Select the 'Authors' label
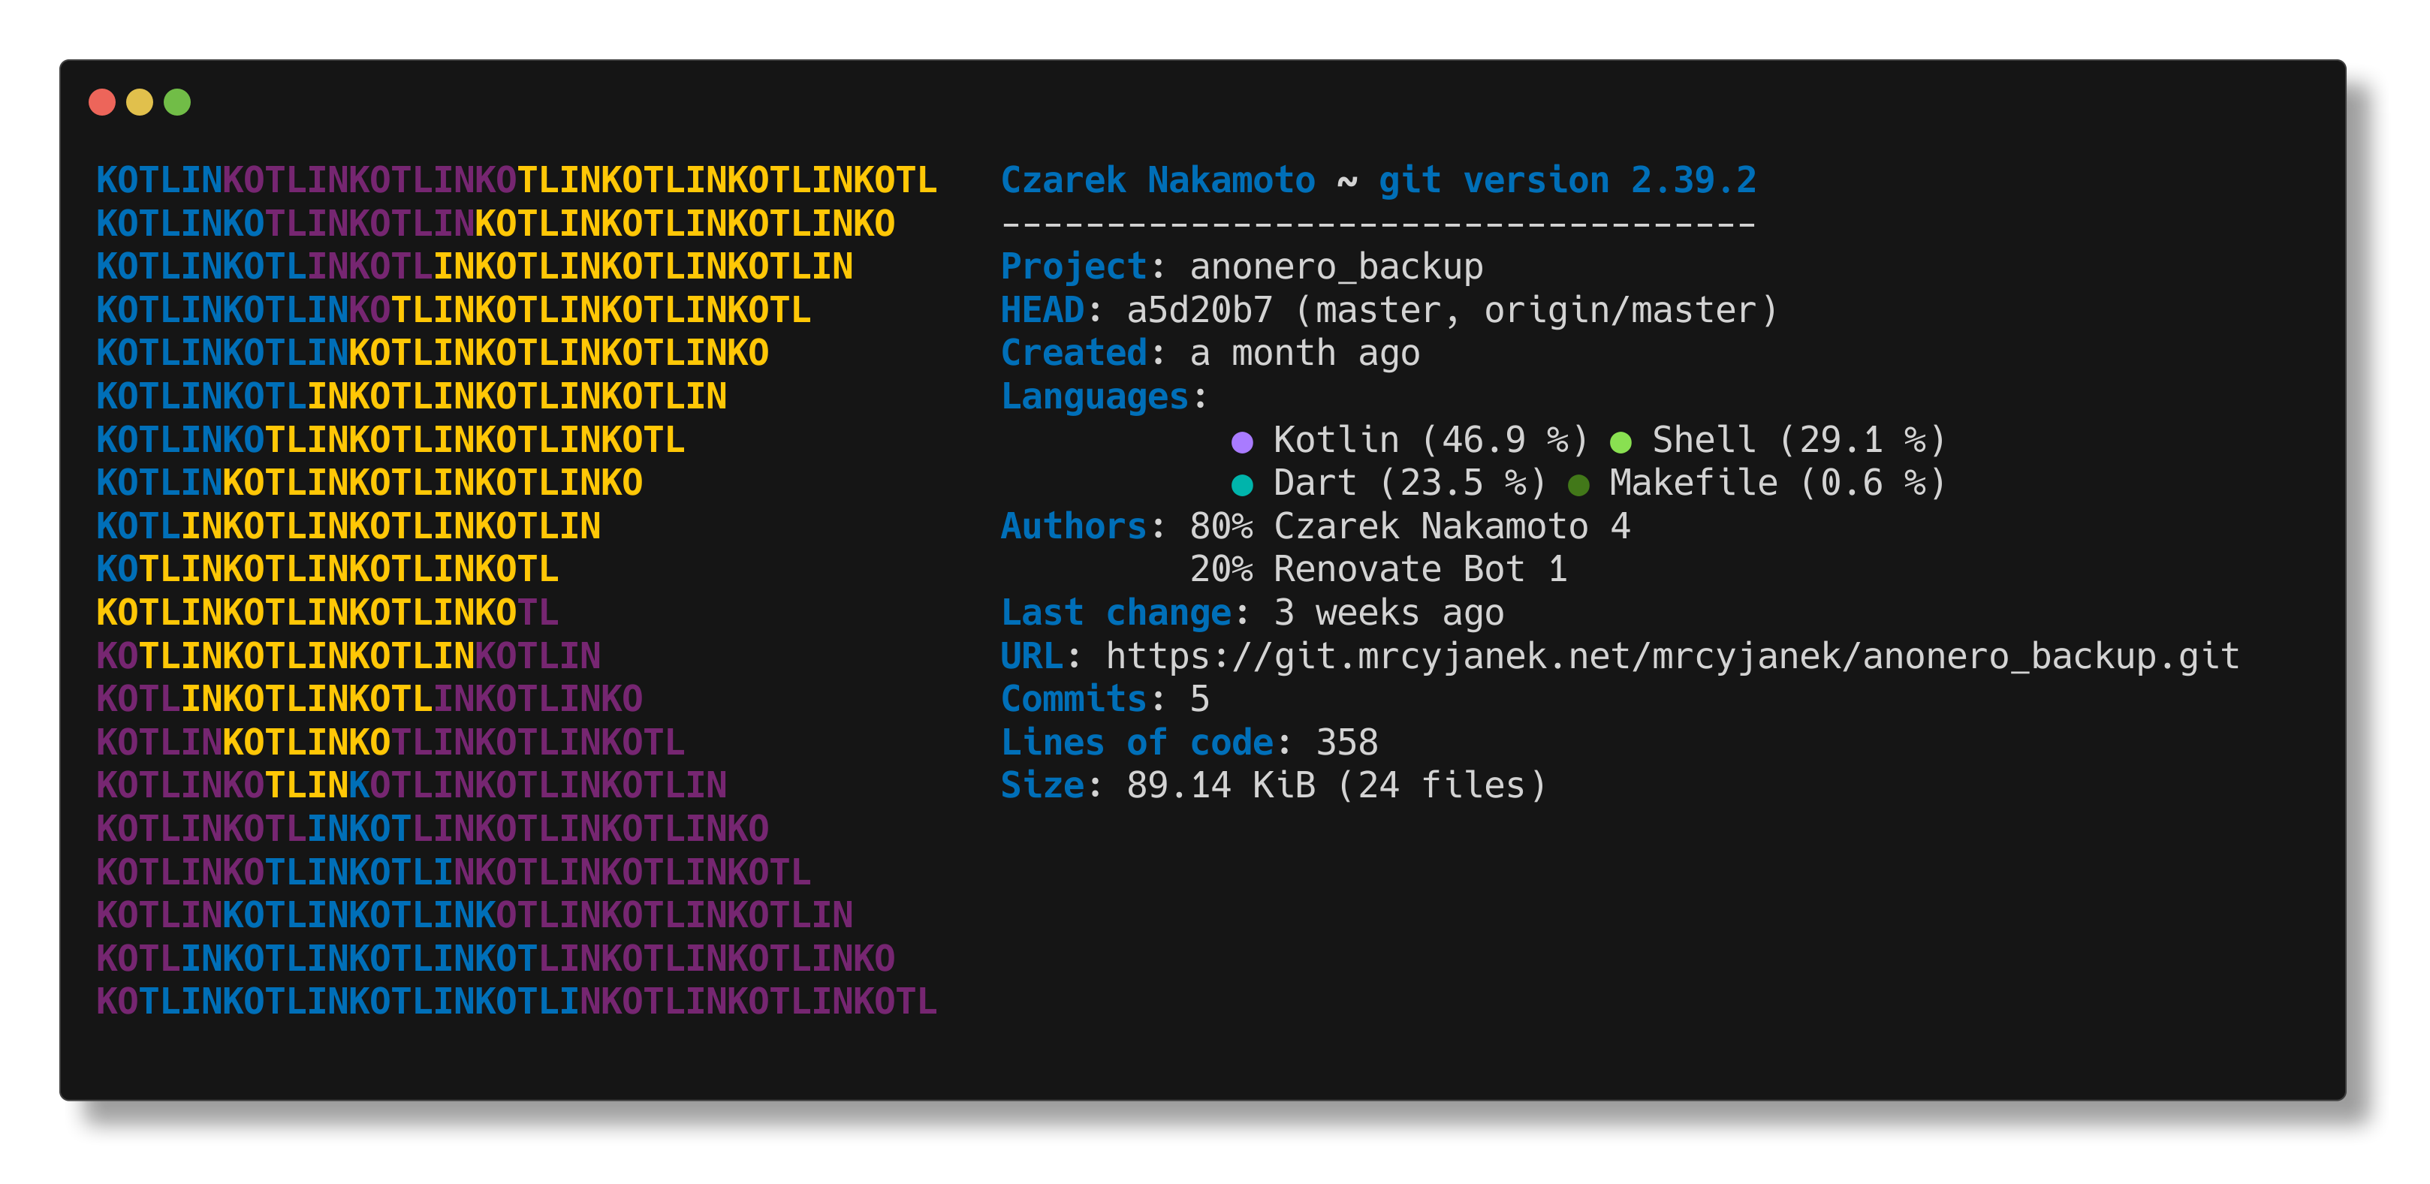2430x1184 pixels. pos(1074,526)
